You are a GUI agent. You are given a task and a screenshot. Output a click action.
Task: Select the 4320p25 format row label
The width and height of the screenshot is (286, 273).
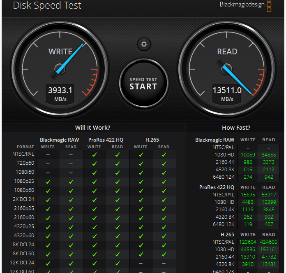pos(24,226)
